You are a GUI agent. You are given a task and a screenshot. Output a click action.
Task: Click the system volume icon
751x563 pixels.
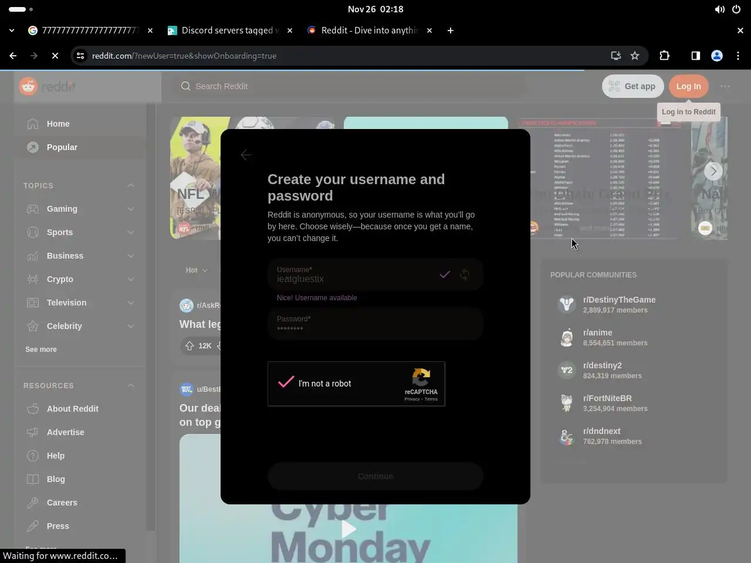(719, 9)
